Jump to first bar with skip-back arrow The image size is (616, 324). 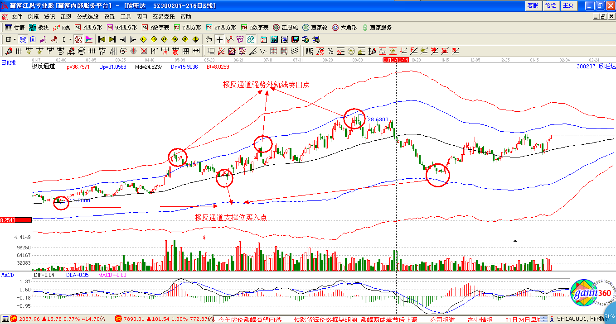[x=102, y=39]
